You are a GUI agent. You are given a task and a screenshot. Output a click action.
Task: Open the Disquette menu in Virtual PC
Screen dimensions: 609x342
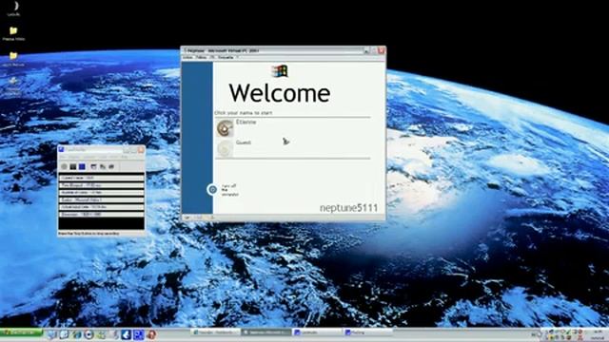(x=226, y=57)
